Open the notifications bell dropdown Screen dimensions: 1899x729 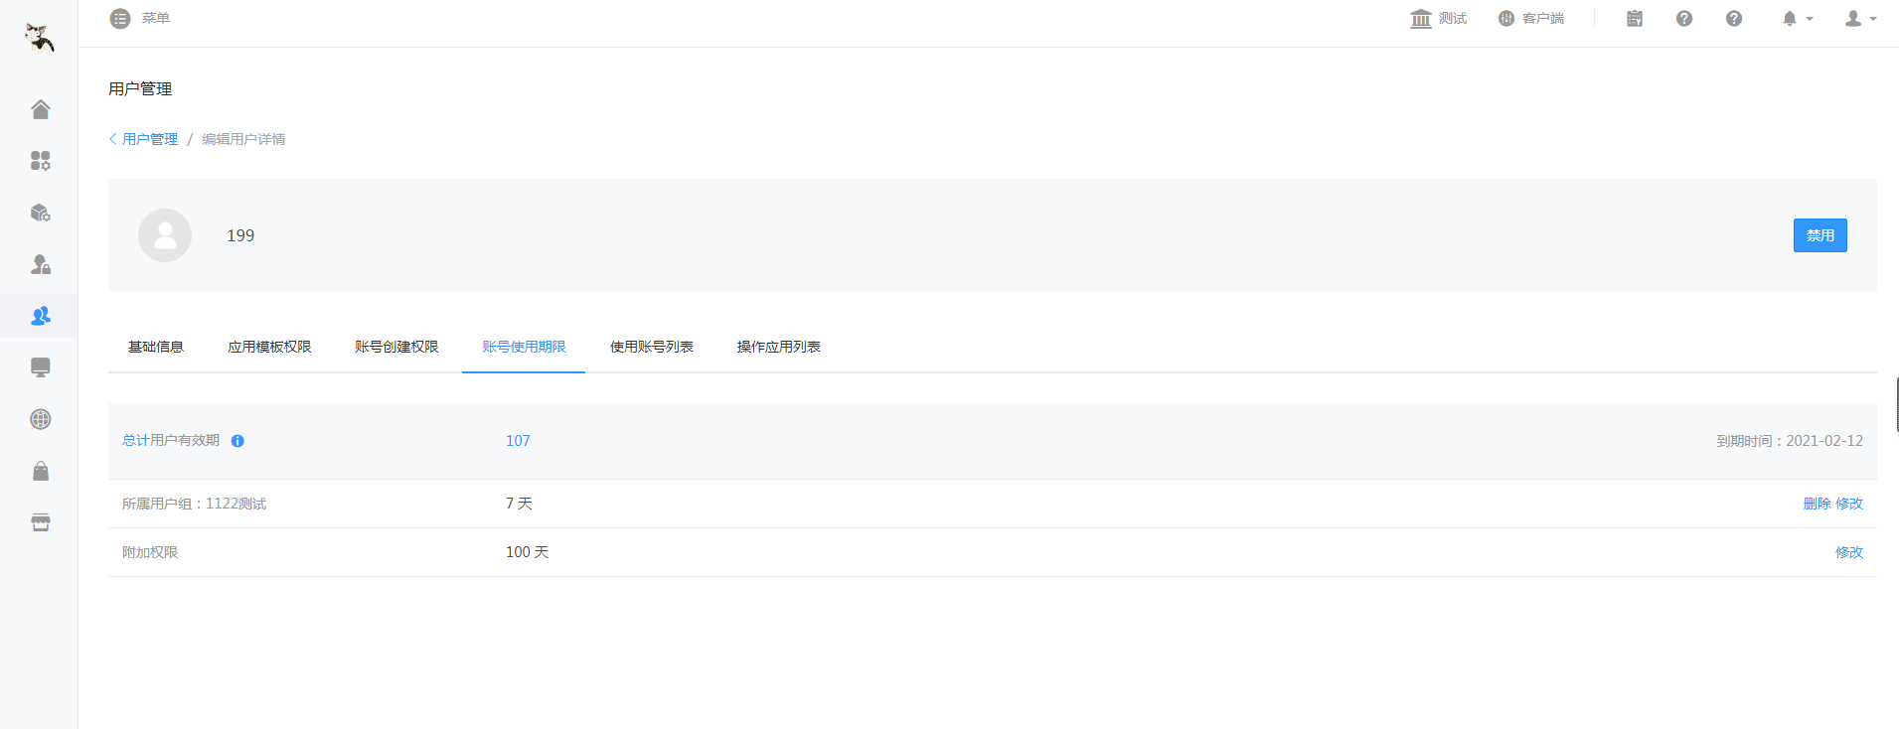pyautogui.click(x=1797, y=19)
